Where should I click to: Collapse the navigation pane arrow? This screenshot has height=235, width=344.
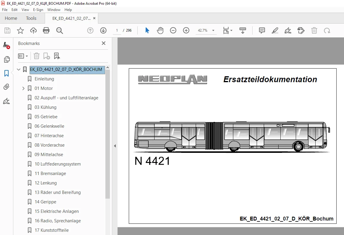point(115,146)
